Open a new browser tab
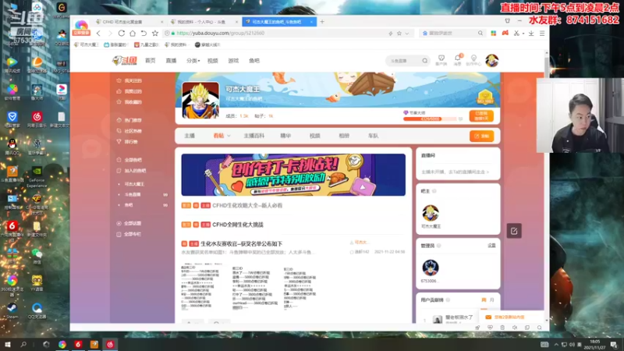The image size is (624, 351). (322, 22)
